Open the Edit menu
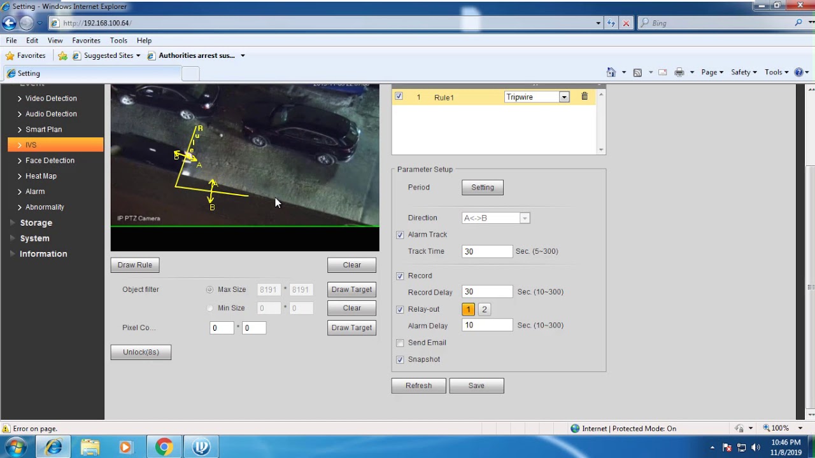The width and height of the screenshot is (815, 458). coord(32,40)
